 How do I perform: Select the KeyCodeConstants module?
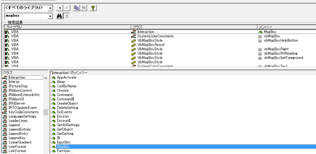click(23, 112)
